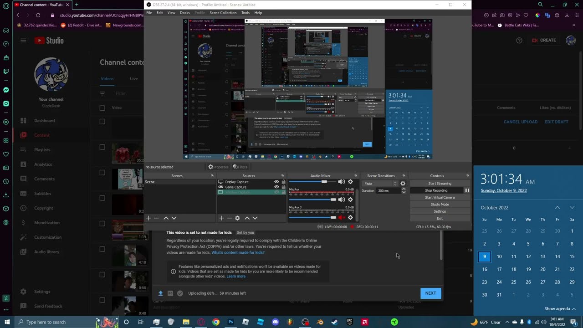Move selected source up in Sources list
The width and height of the screenshot is (583, 328).
247,218
